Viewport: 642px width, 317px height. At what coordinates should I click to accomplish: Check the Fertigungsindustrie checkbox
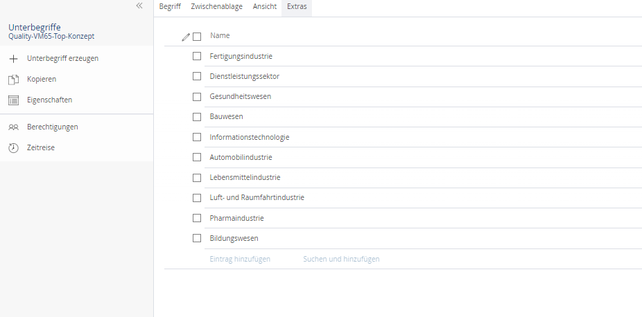tap(197, 56)
